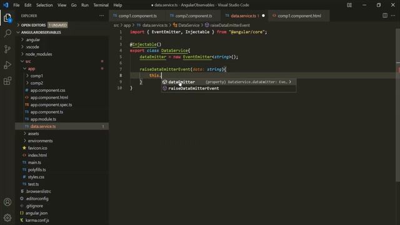Expand the comp1 folder

(x=36, y=76)
